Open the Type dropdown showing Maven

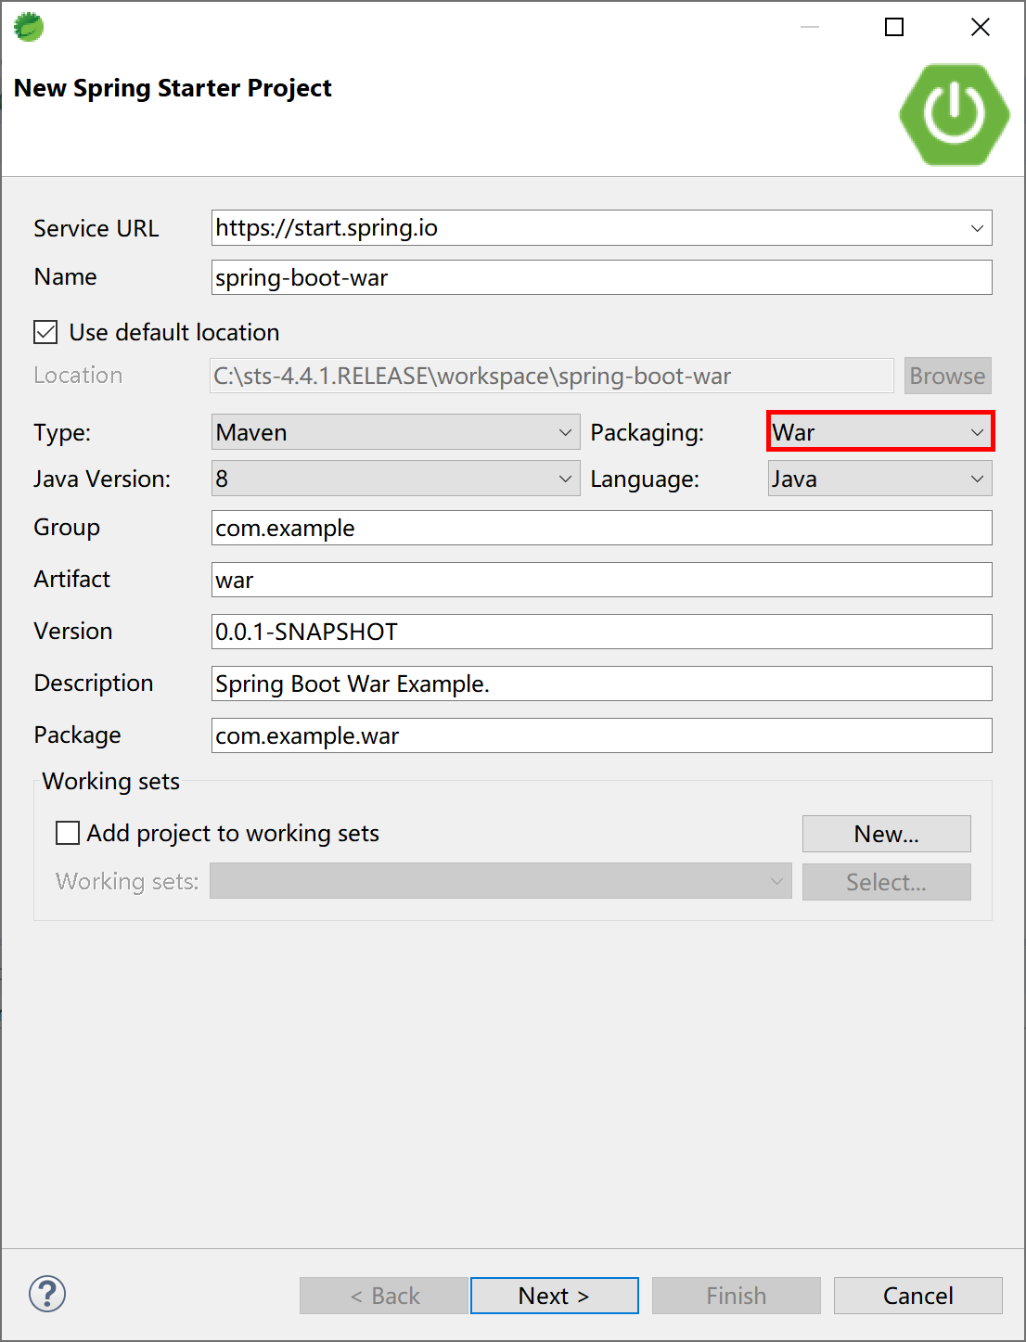pyautogui.click(x=395, y=432)
